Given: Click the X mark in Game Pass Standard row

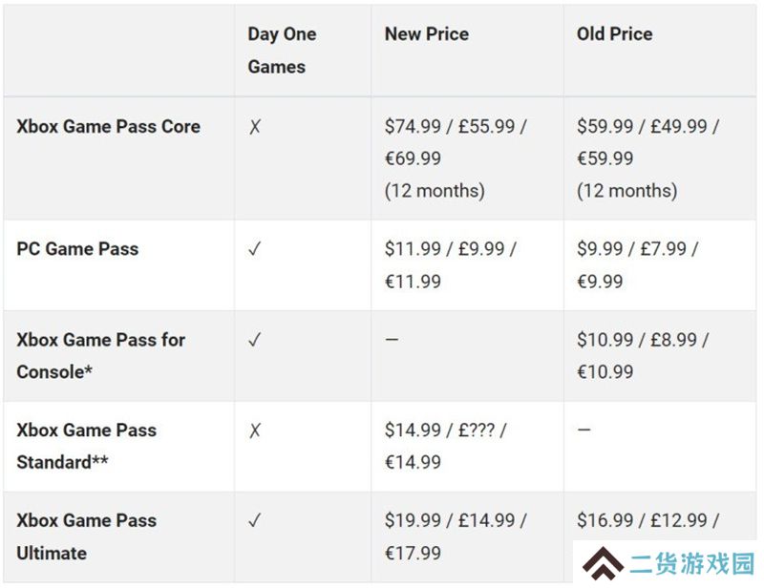Looking at the screenshot, I should click(x=255, y=430).
